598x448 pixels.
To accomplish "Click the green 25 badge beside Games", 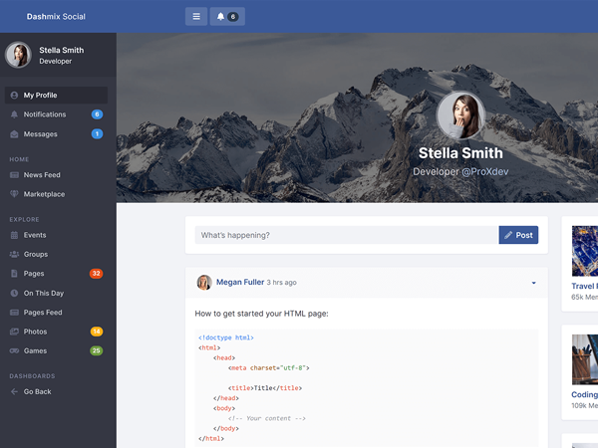I will coord(97,350).
